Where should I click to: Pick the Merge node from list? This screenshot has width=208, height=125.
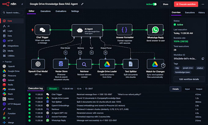(8, 123)
